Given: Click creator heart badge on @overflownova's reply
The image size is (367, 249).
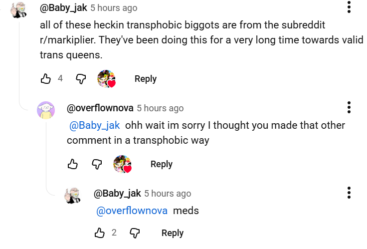Looking at the screenshot, I should (x=122, y=164).
